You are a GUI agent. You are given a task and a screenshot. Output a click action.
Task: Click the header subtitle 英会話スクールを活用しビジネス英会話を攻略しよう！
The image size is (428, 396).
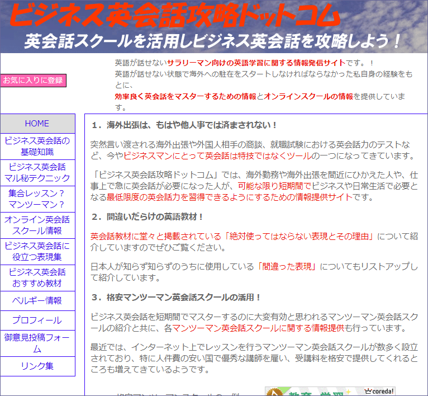click(x=212, y=41)
